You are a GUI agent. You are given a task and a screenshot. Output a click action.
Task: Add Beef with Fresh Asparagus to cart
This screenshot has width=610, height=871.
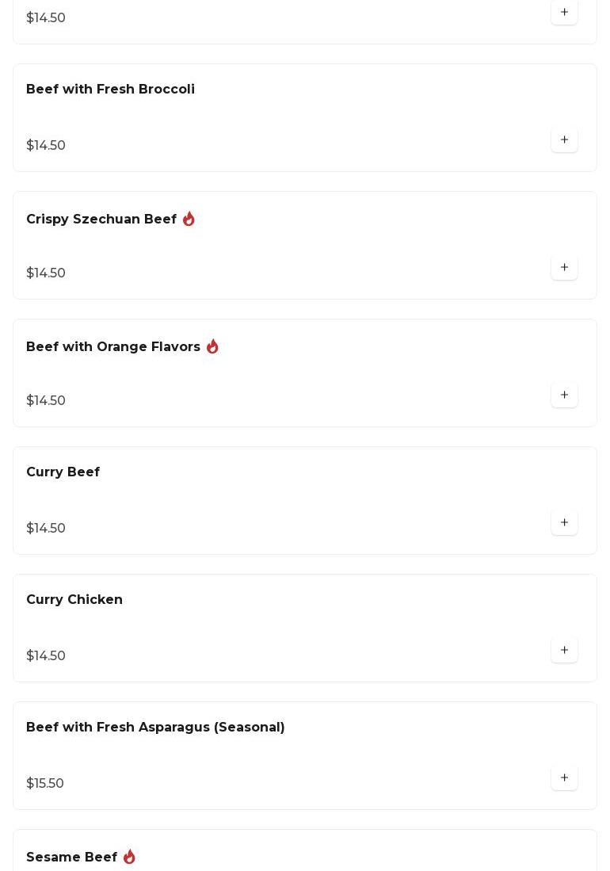(564, 778)
